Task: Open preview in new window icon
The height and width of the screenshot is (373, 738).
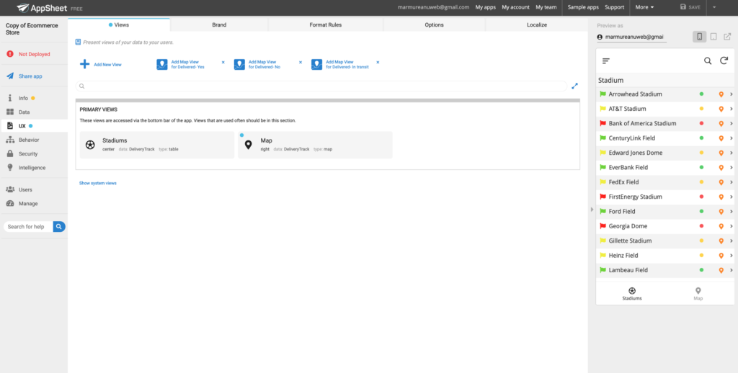Action: 727,37
